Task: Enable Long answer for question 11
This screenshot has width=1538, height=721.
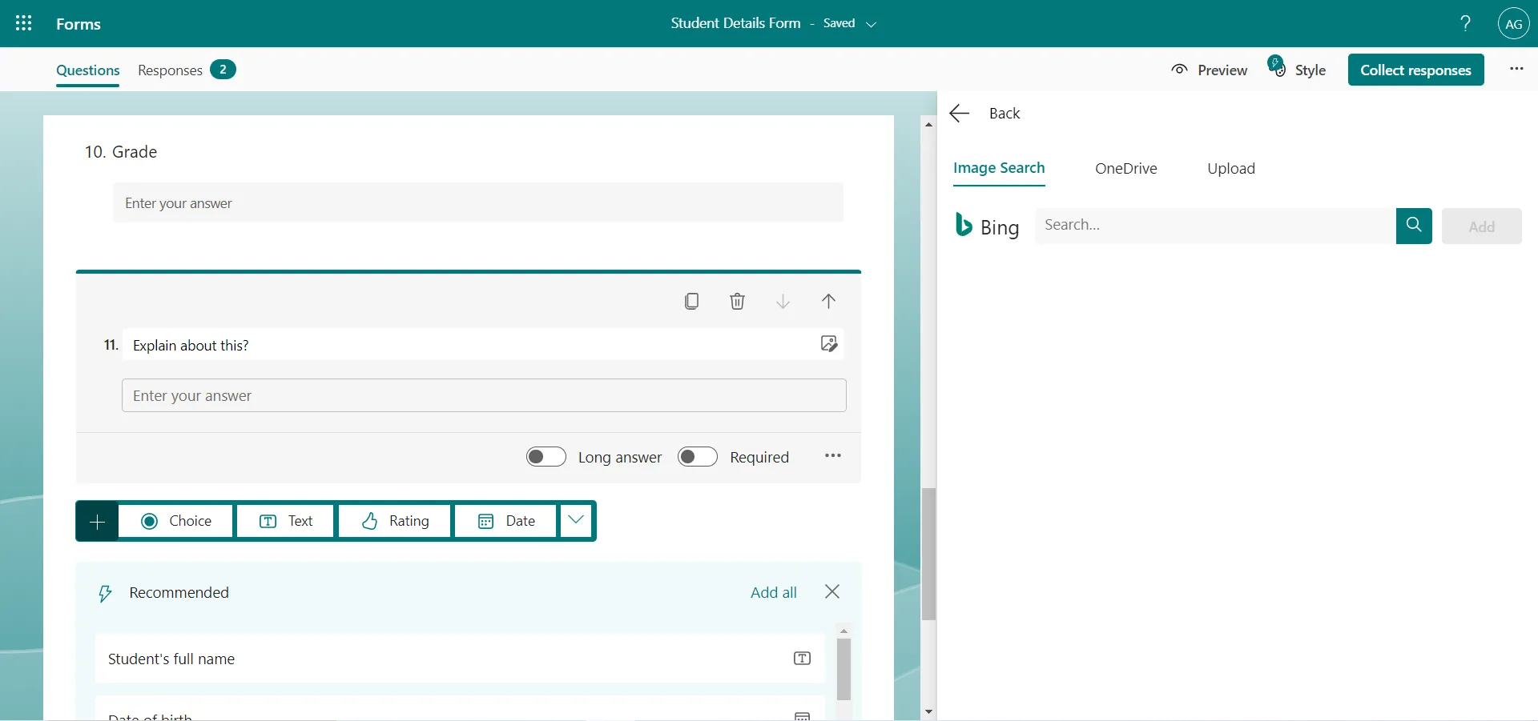Action: [546, 456]
